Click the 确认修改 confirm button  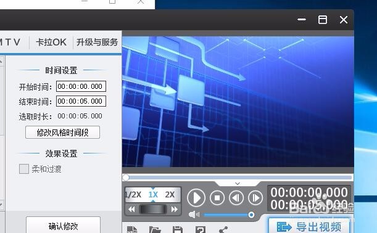[x=63, y=226]
